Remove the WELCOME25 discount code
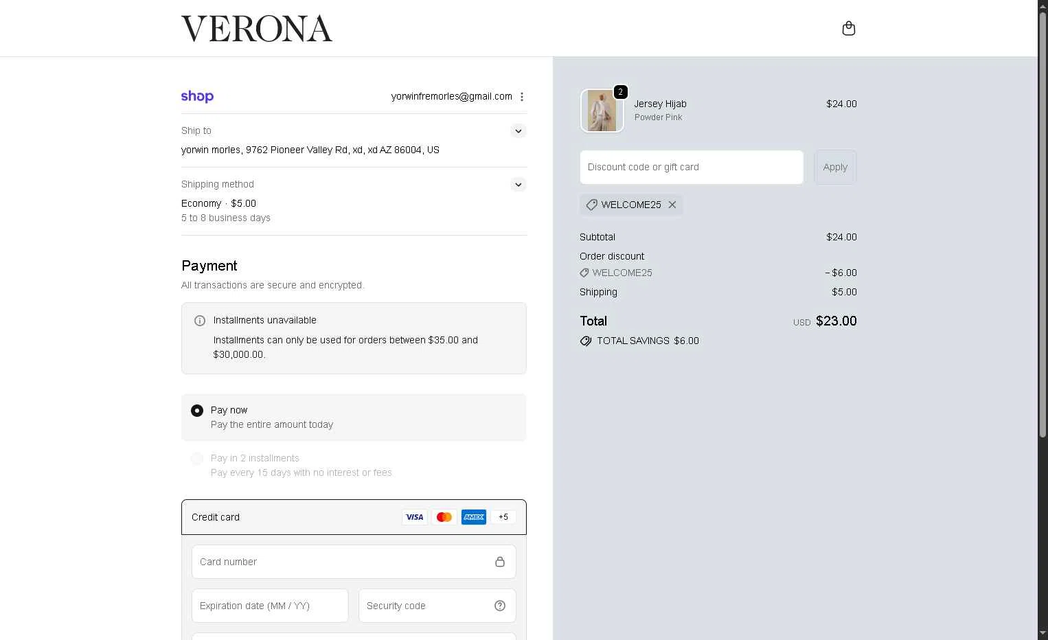 (x=672, y=205)
